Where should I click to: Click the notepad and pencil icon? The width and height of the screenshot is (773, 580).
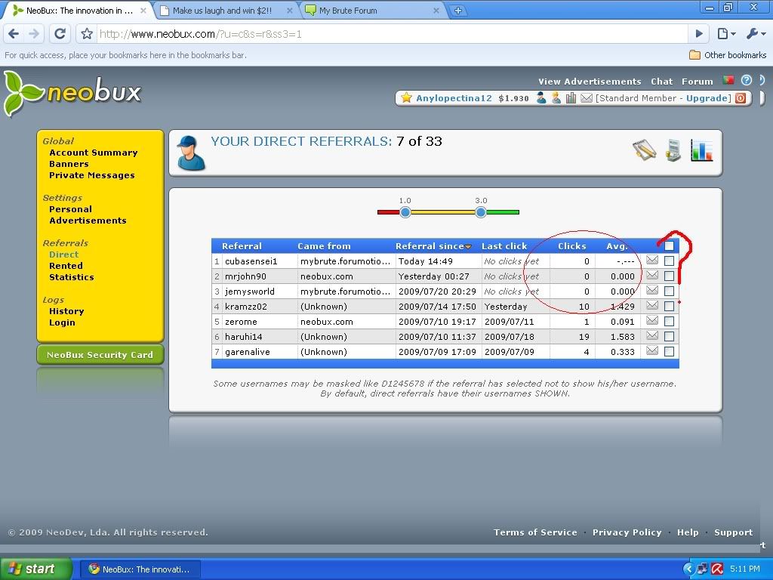coord(645,150)
